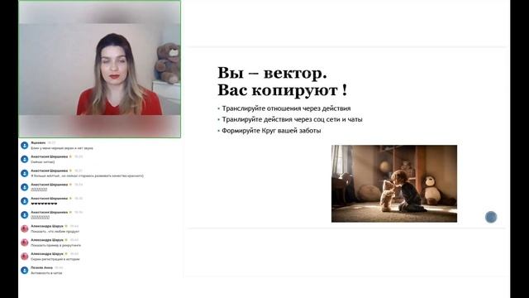Select slide heading 'Вас копируют !'
This screenshot has height=298, width=529.
tap(283, 90)
